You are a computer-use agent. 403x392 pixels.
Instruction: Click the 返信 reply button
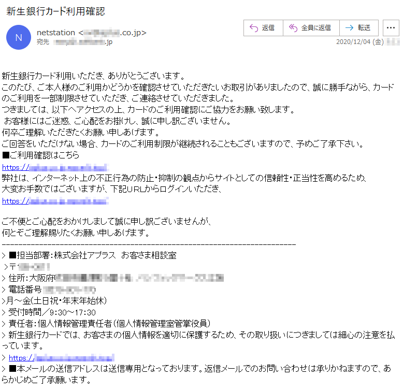263,28
